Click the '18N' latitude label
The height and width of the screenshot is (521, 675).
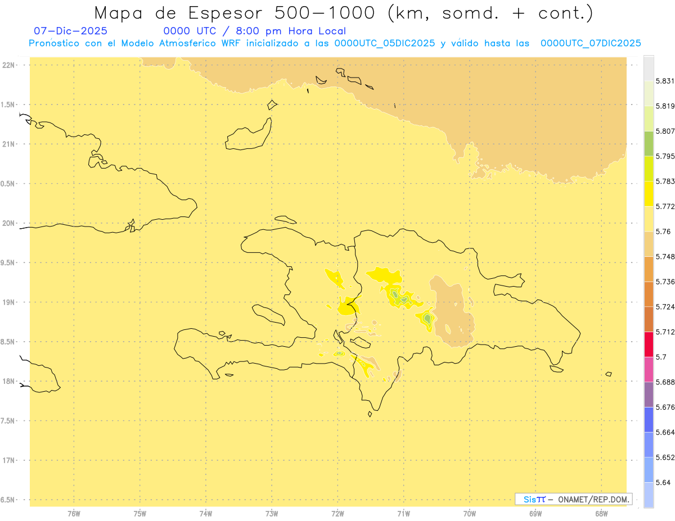(x=9, y=381)
